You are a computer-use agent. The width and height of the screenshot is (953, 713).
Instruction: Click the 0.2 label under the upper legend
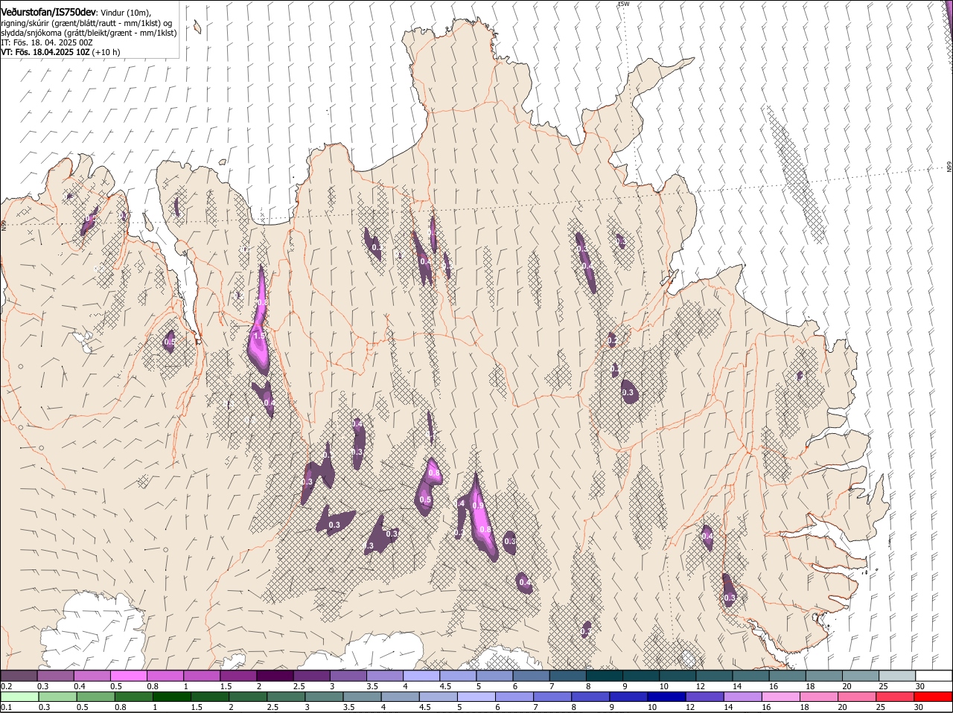click(x=6, y=686)
